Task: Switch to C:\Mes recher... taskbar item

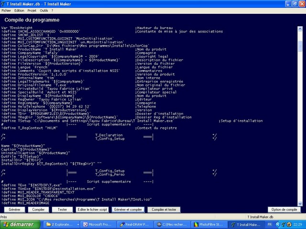Action: (173, 225)
